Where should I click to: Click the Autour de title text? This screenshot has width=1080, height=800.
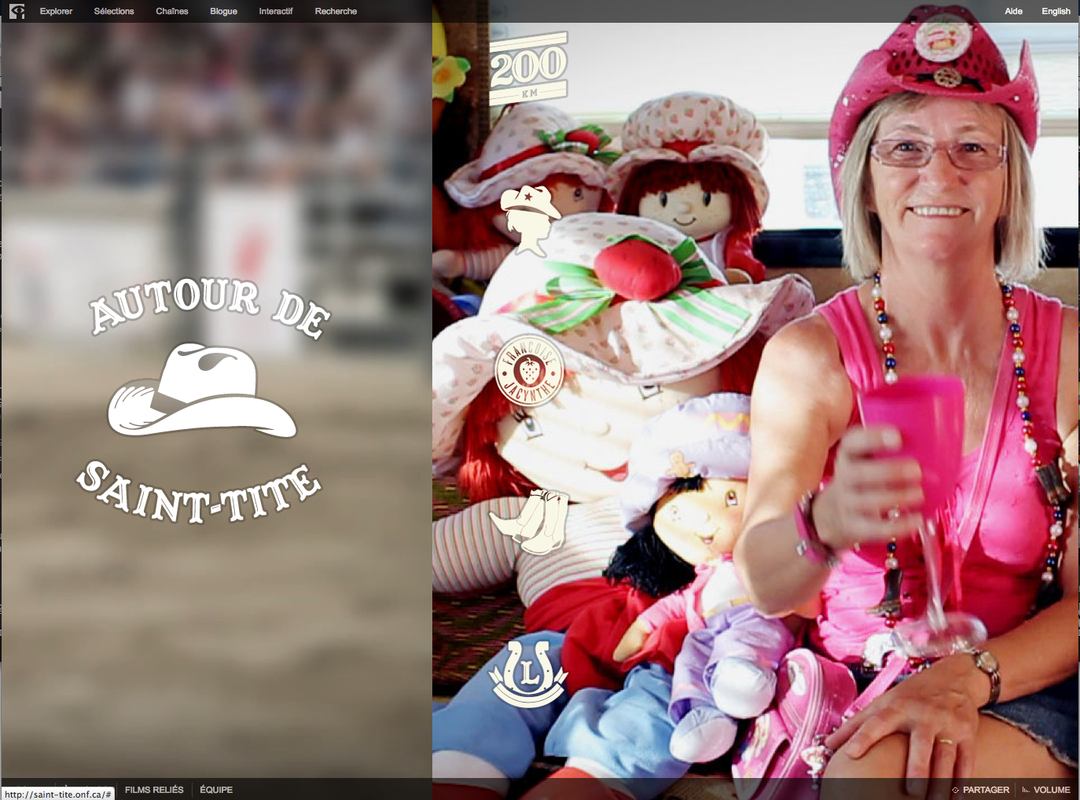pos(210,307)
